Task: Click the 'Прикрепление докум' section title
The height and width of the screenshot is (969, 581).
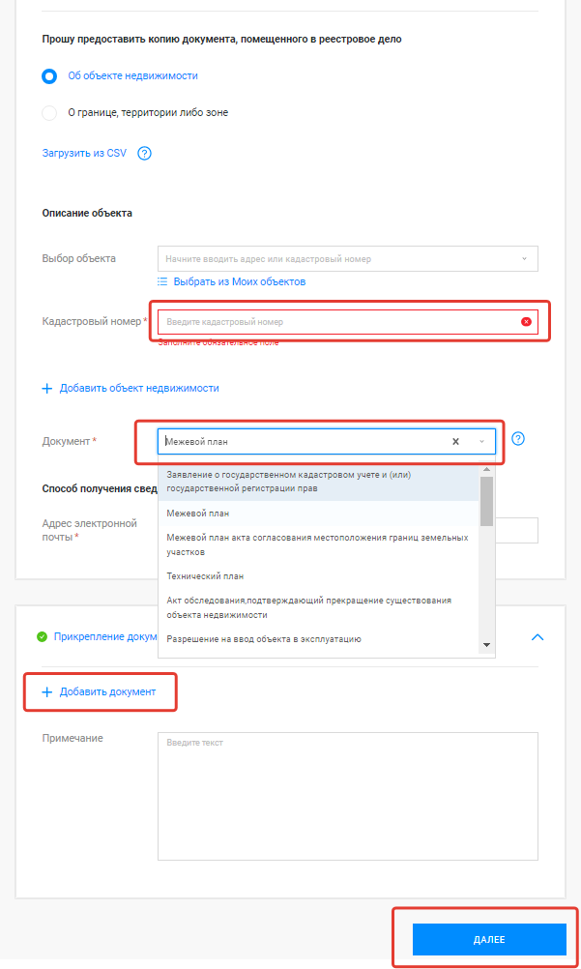Action: click(x=105, y=636)
